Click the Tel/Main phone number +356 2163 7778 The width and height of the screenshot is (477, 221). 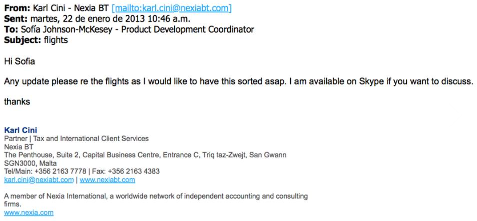(x=61, y=171)
